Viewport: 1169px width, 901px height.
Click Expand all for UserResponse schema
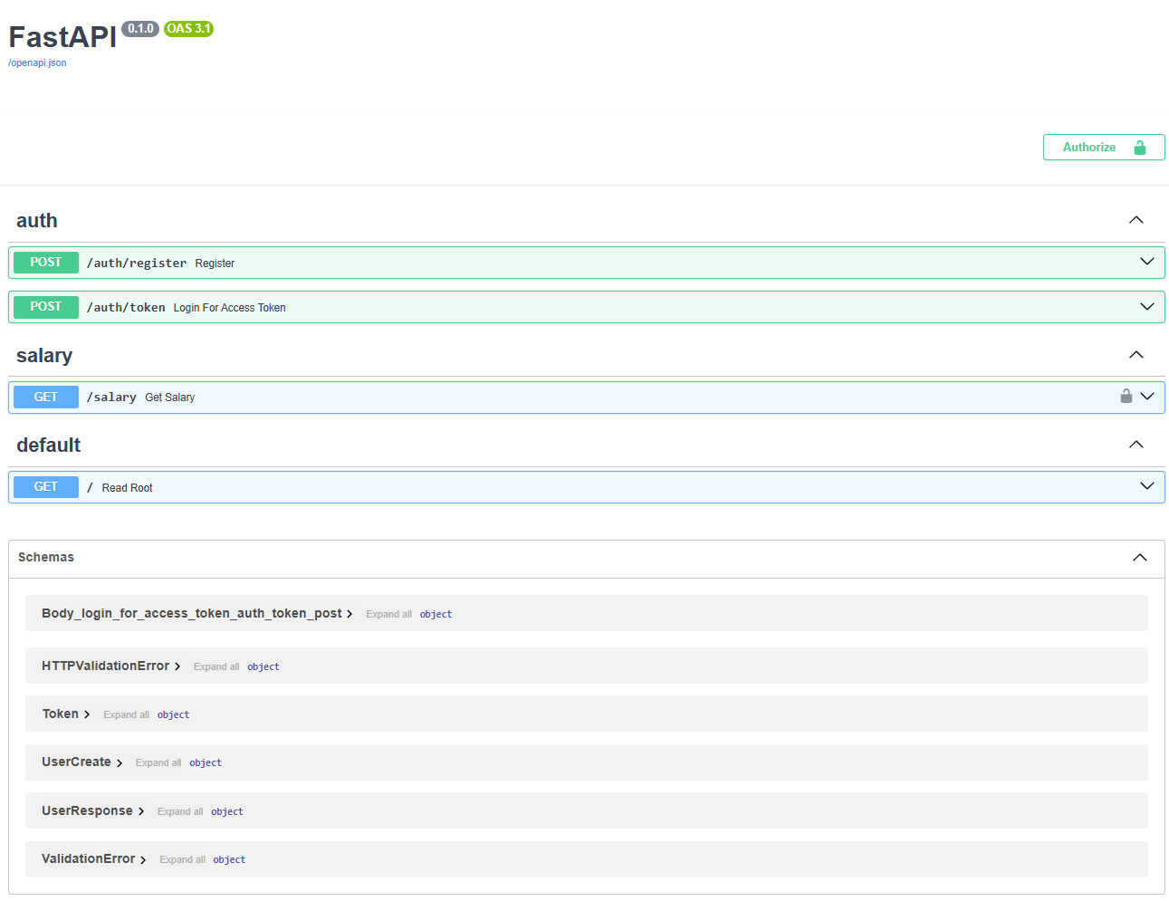coord(180,812)
